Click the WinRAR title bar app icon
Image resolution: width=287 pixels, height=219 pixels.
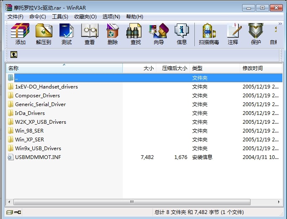9,8
